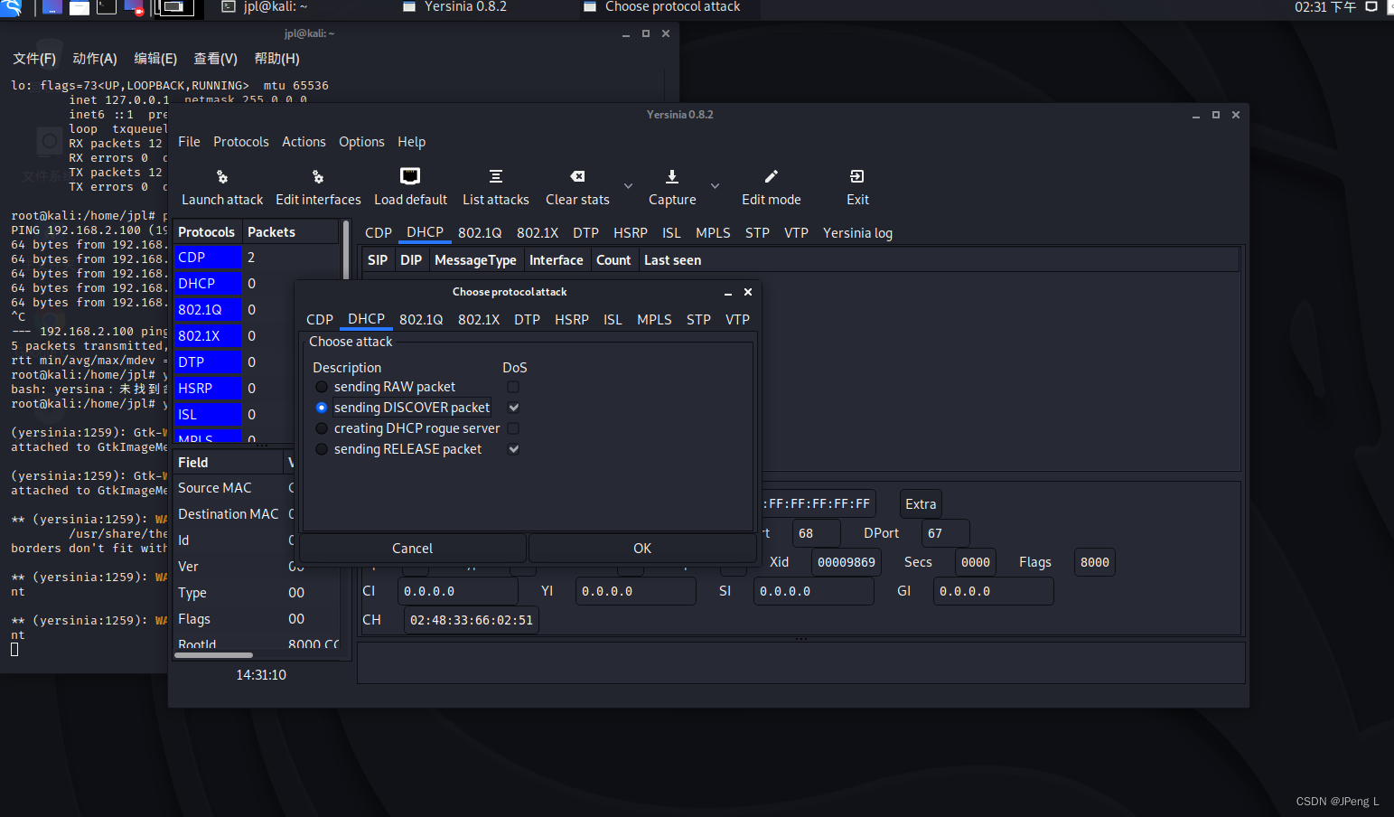Open the 802.1X tab in main window
1394x817 pixels.
coord(538,233)
